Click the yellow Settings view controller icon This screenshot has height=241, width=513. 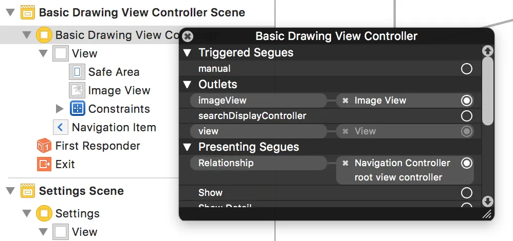click(44, 213)
